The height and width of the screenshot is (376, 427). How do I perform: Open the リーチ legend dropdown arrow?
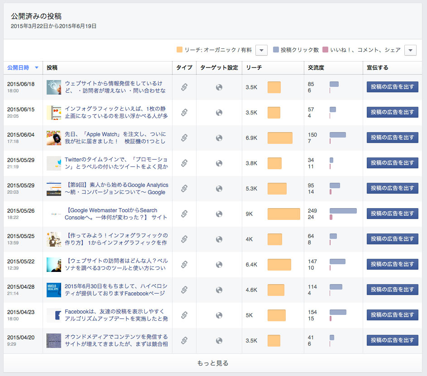[260, 50]
